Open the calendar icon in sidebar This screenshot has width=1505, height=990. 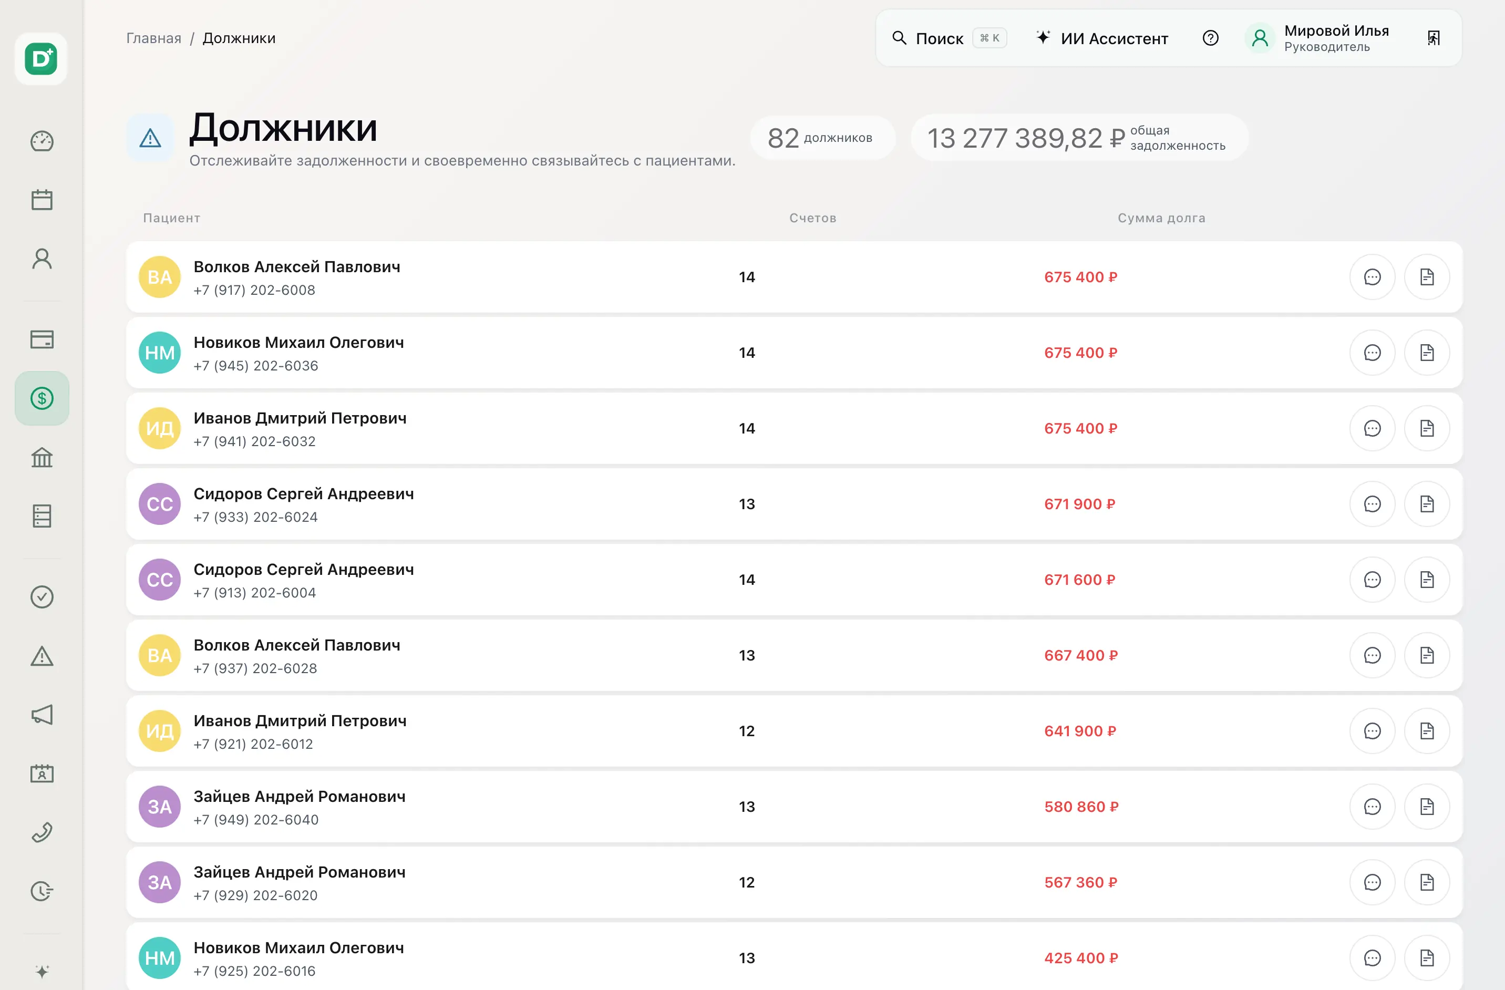(42, 200)
